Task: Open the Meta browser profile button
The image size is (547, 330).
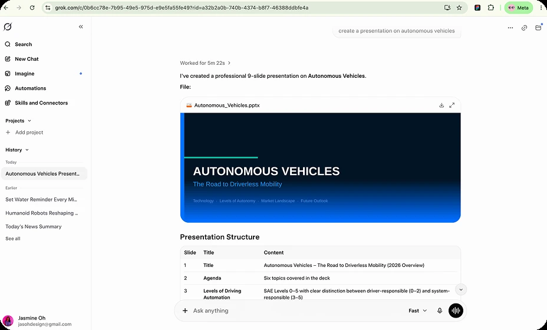Action: tap(518, 8)
